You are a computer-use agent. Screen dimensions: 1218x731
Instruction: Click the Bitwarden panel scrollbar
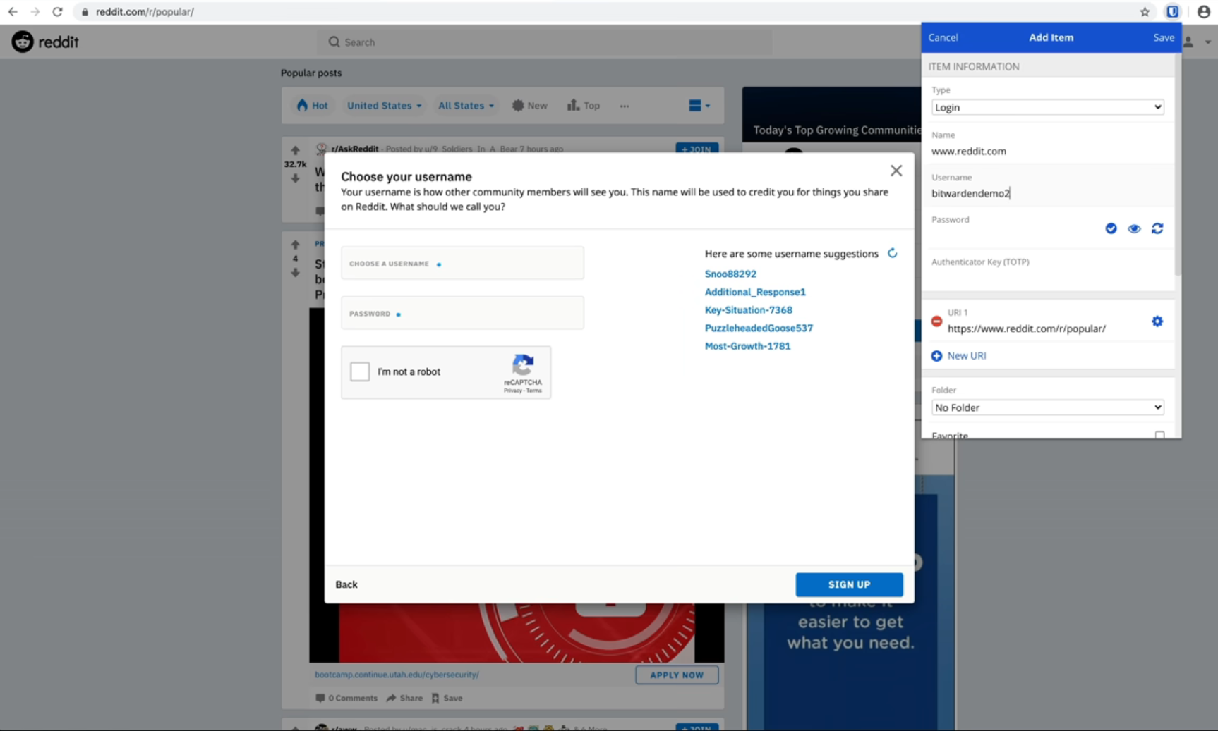pos(1178,166)
